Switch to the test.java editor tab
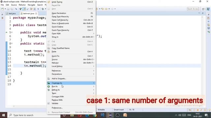Viewport: 211px width, 118px height. (11, 13)
